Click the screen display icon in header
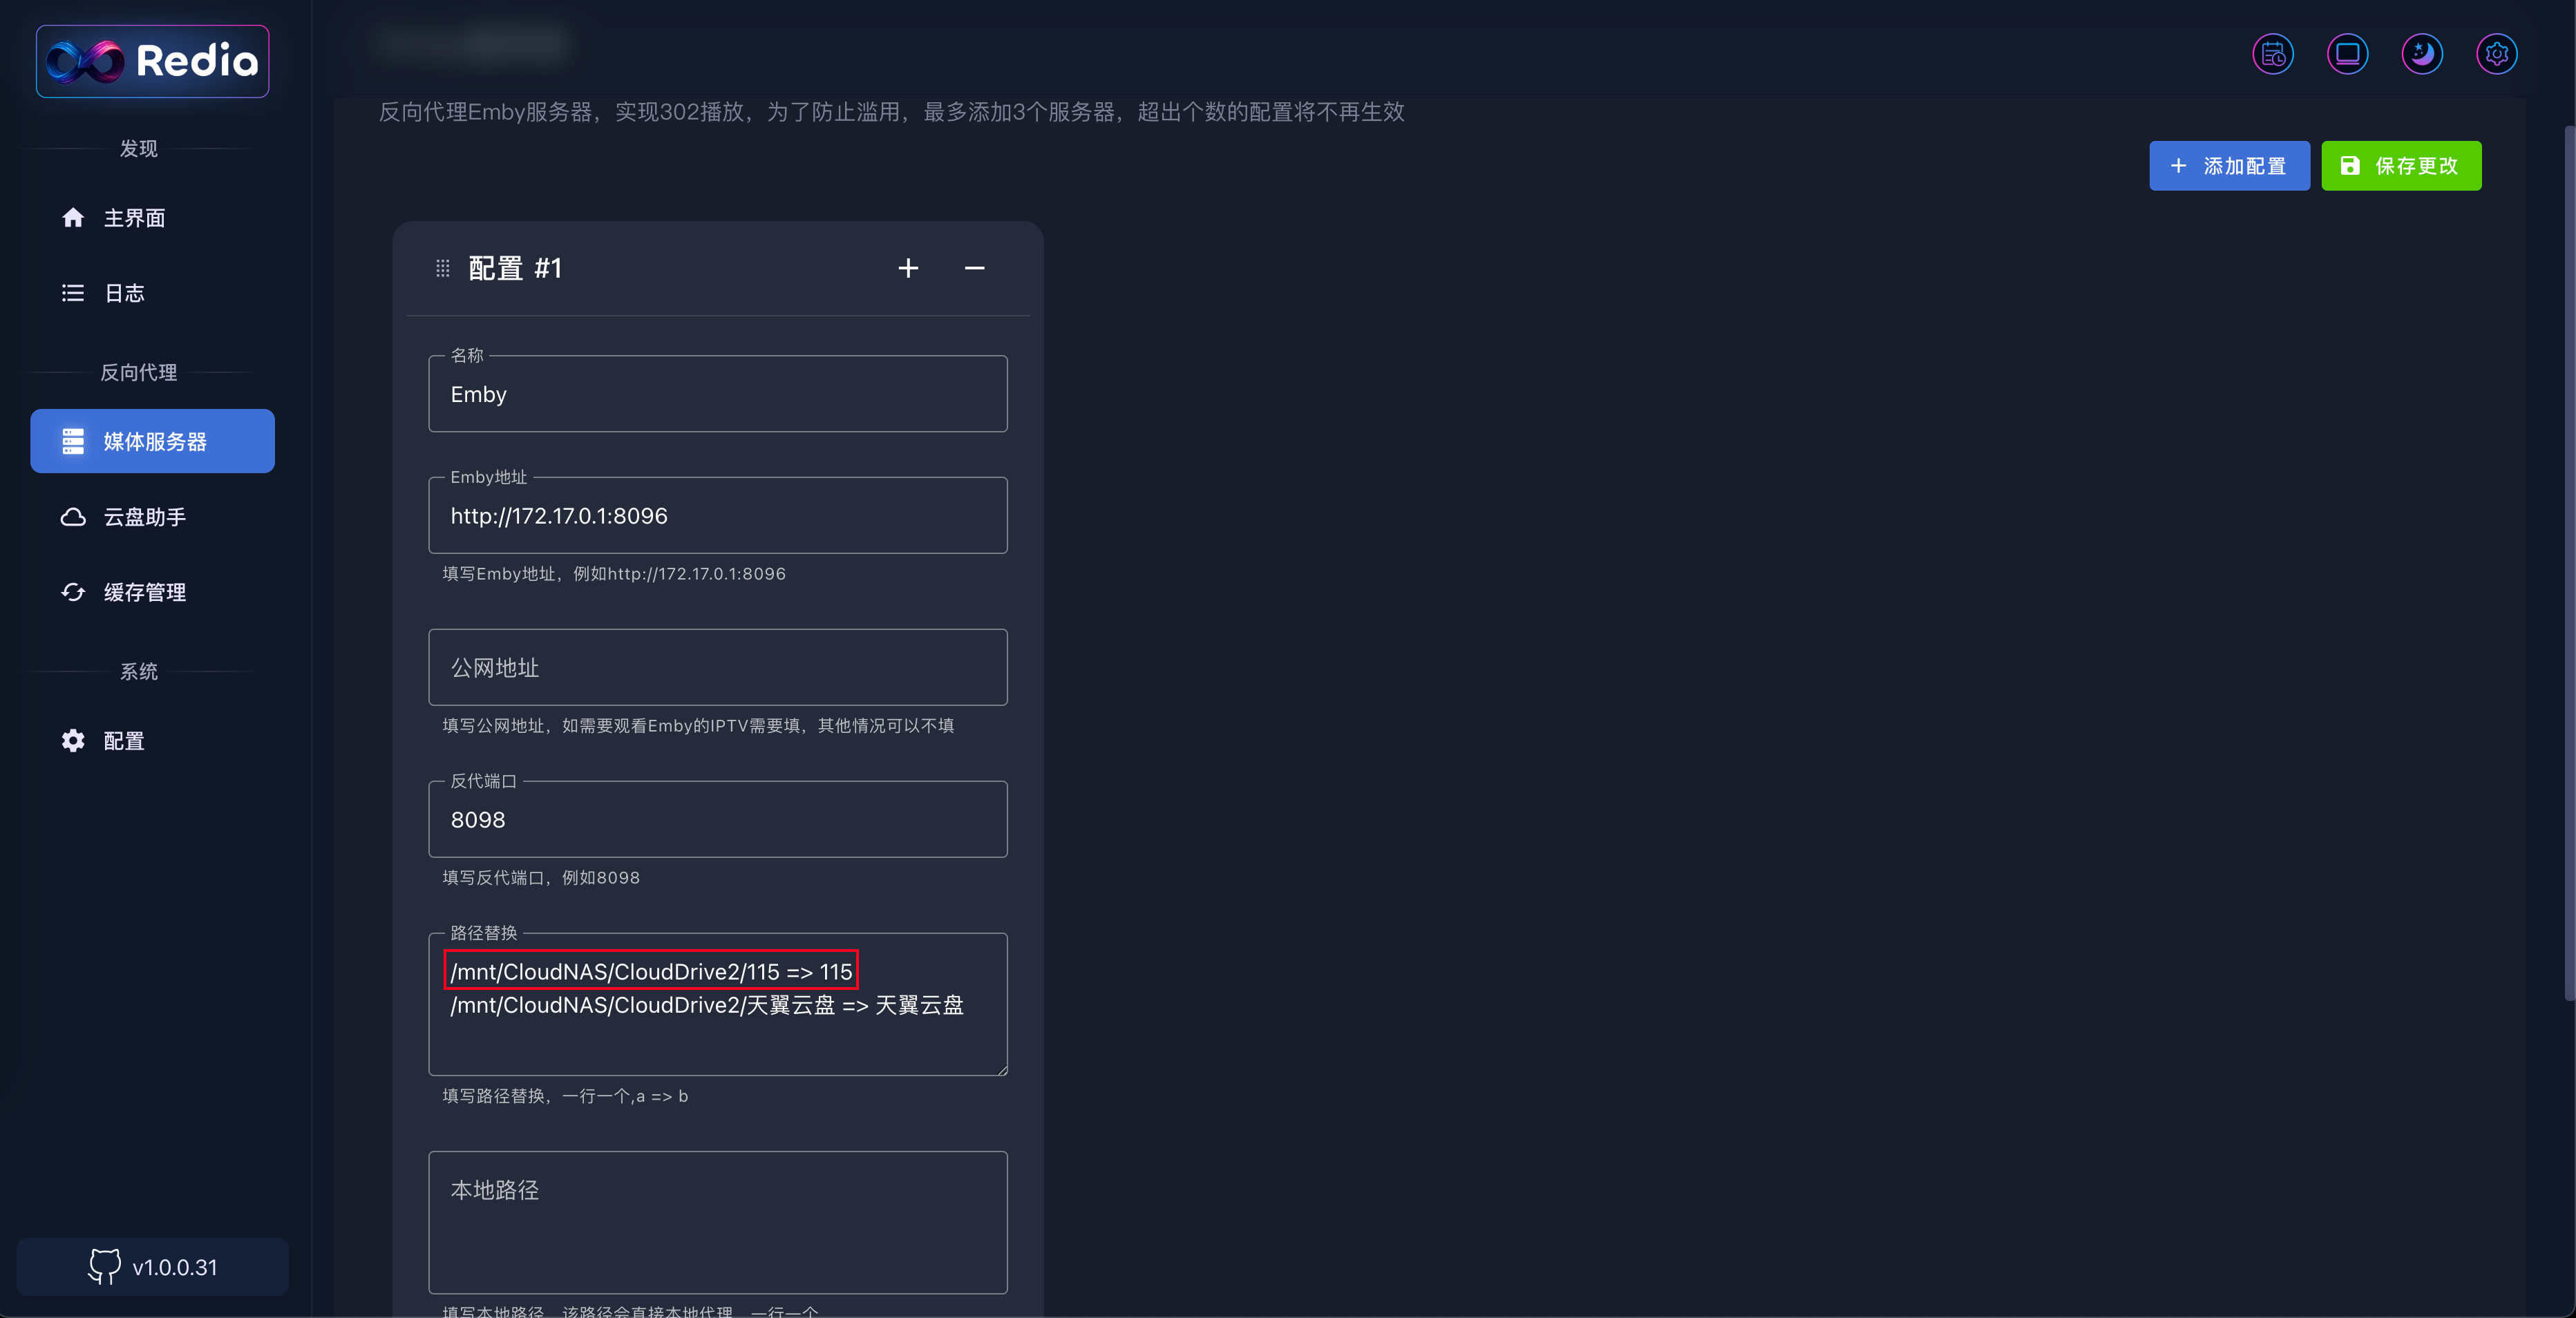 [x=2347, y=54]
